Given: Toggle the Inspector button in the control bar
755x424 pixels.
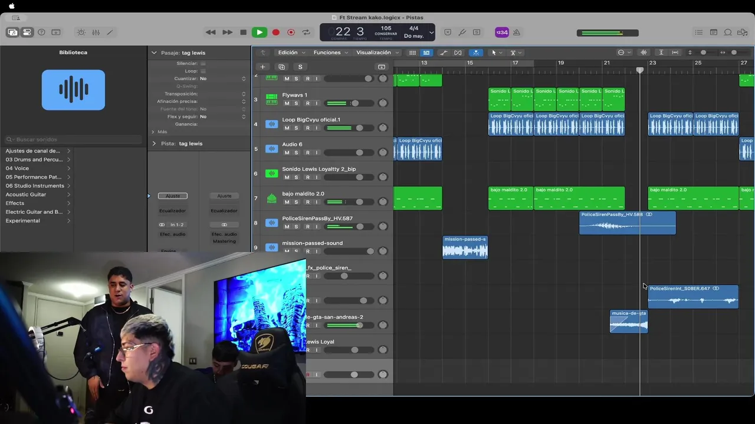Looking at the screenshot, I should 27,32.
